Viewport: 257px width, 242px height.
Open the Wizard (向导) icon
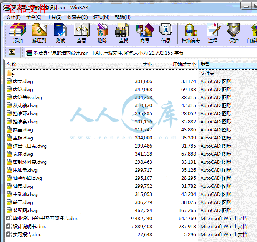tap(145, 30)
